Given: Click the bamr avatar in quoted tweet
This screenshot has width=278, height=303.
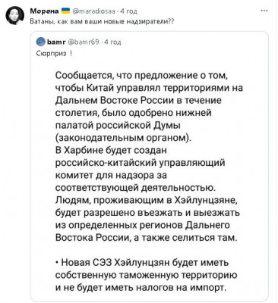Looking at the screenshot, I should pyautogui.click(x=41, y=42).
